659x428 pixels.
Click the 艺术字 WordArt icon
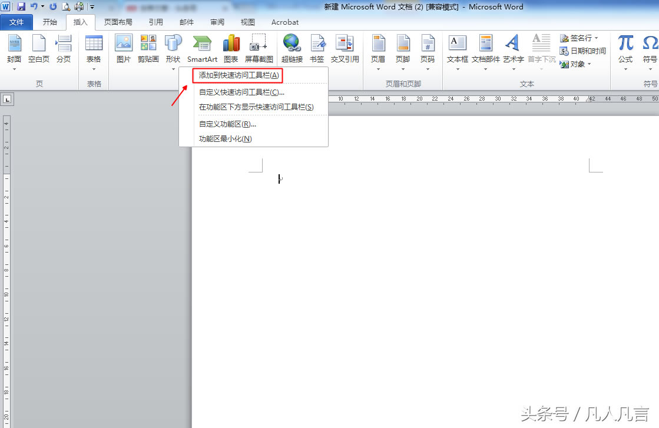click(x=513, y=44)
